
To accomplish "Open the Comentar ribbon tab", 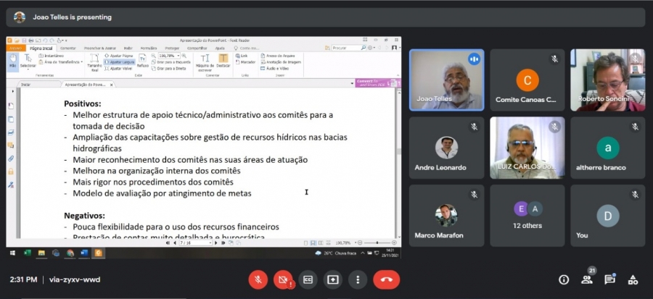I will pos(70,48).
